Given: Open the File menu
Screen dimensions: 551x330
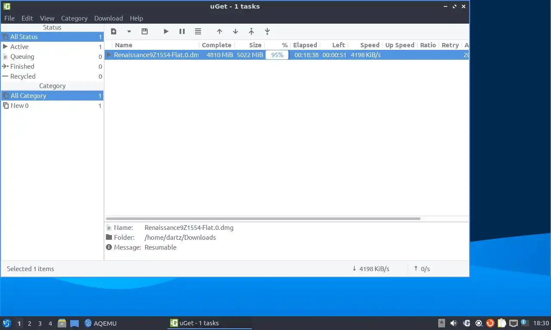Looking at the screenshot, I should [9, 18].
